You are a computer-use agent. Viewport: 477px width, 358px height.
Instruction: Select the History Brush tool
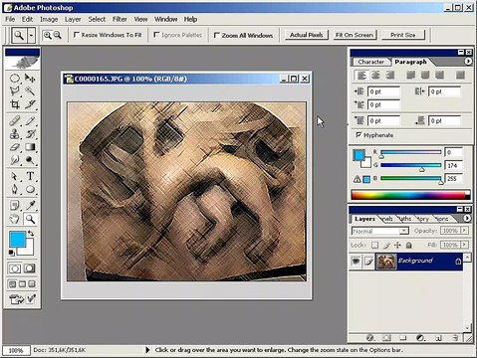coord(30,134)
